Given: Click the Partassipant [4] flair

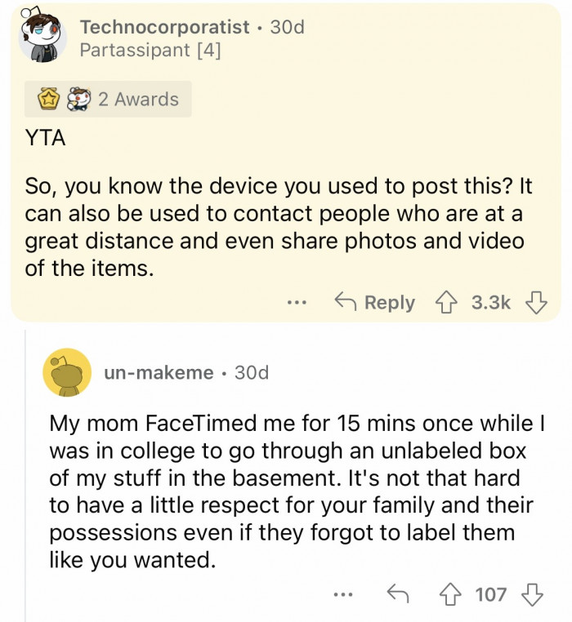Looking at the screenshot, I should (150, 51).
